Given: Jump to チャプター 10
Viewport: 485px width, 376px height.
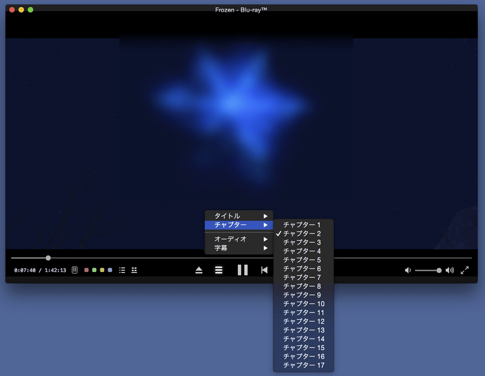Looking at the screenshot, I should tap(304, 304).
